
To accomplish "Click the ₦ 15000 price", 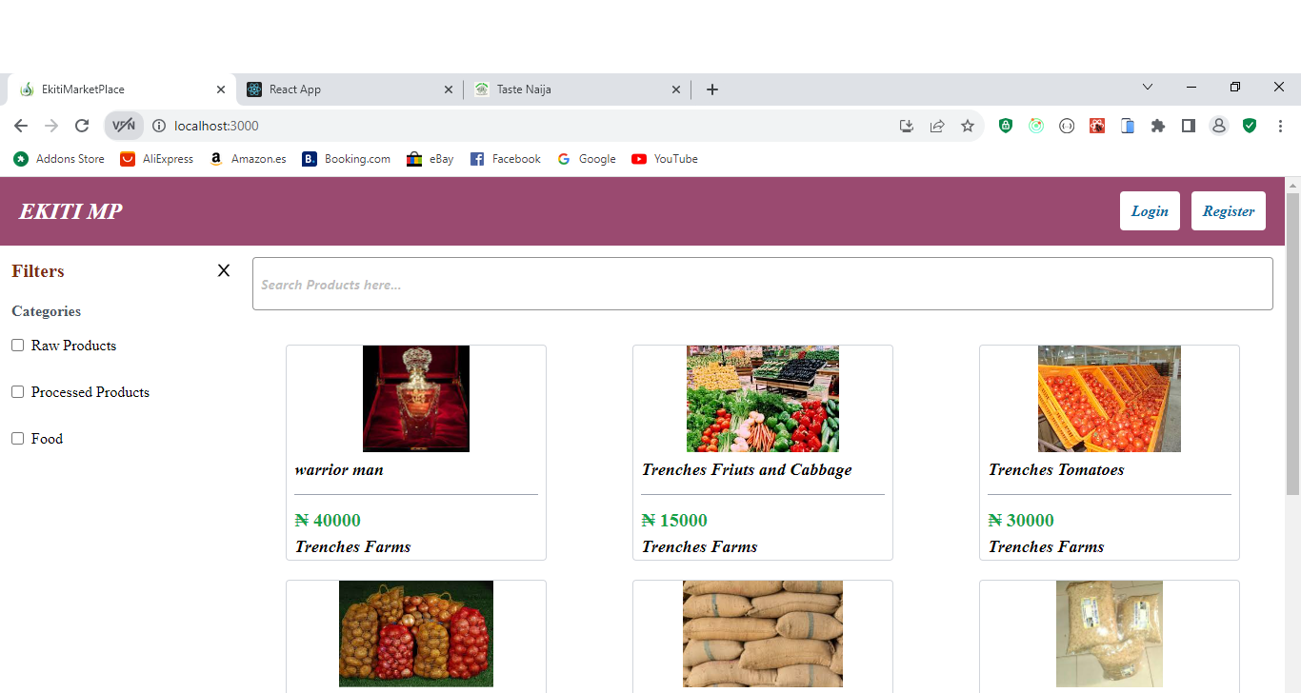I will (674, 521).
